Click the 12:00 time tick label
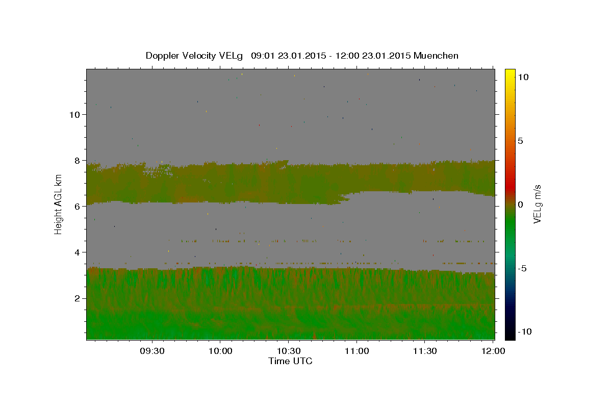This screenshot has height=408, width=612. point(493,351)
